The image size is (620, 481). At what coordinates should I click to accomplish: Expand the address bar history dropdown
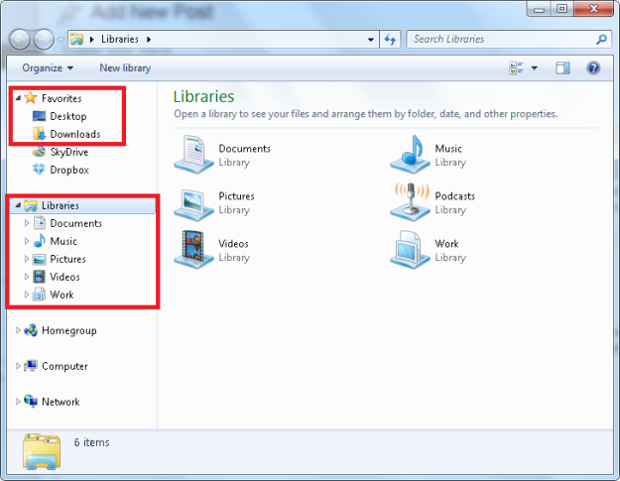point(371,39)
